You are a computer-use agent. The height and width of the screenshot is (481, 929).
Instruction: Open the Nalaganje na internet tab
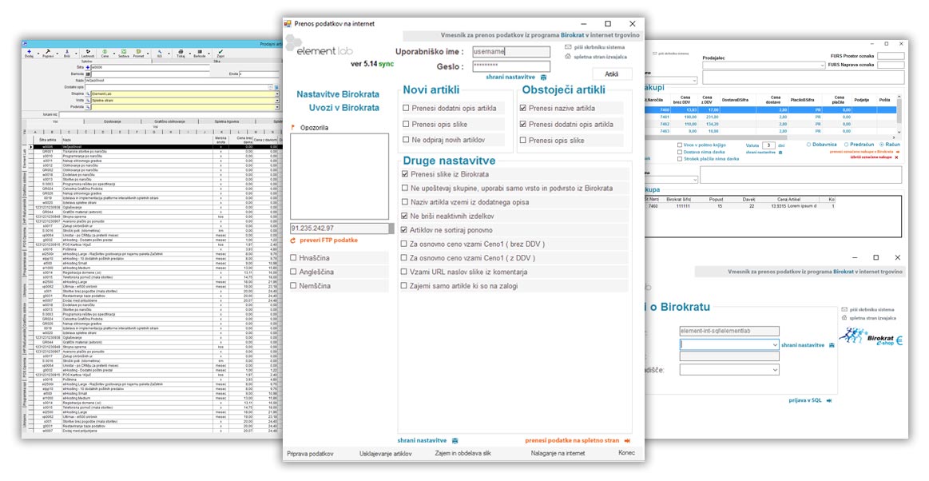[558, 454]
